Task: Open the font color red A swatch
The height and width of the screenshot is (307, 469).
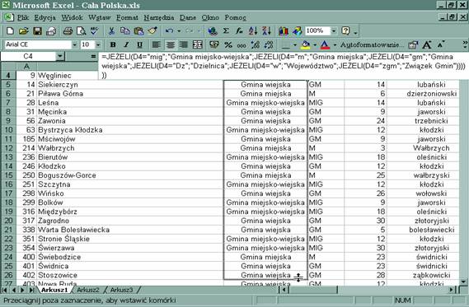Action: (x=325, y=44)
